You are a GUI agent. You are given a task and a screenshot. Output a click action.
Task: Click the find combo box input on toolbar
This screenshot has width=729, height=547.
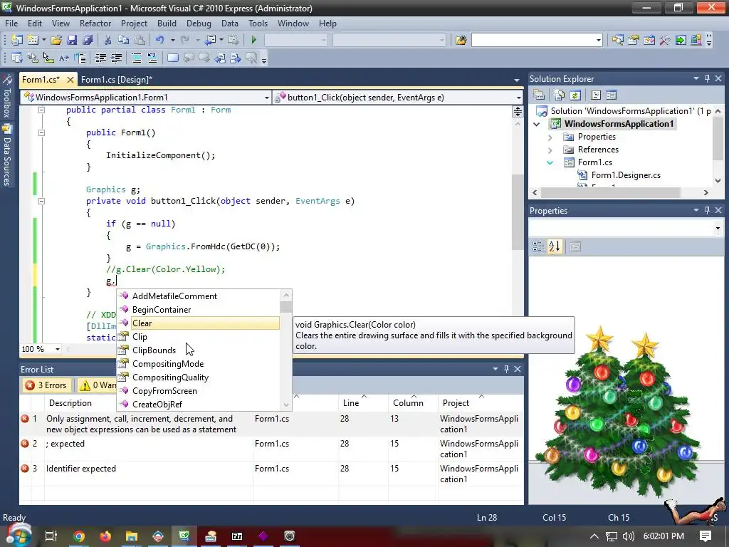pyautogui.click(x=533, y=40)
